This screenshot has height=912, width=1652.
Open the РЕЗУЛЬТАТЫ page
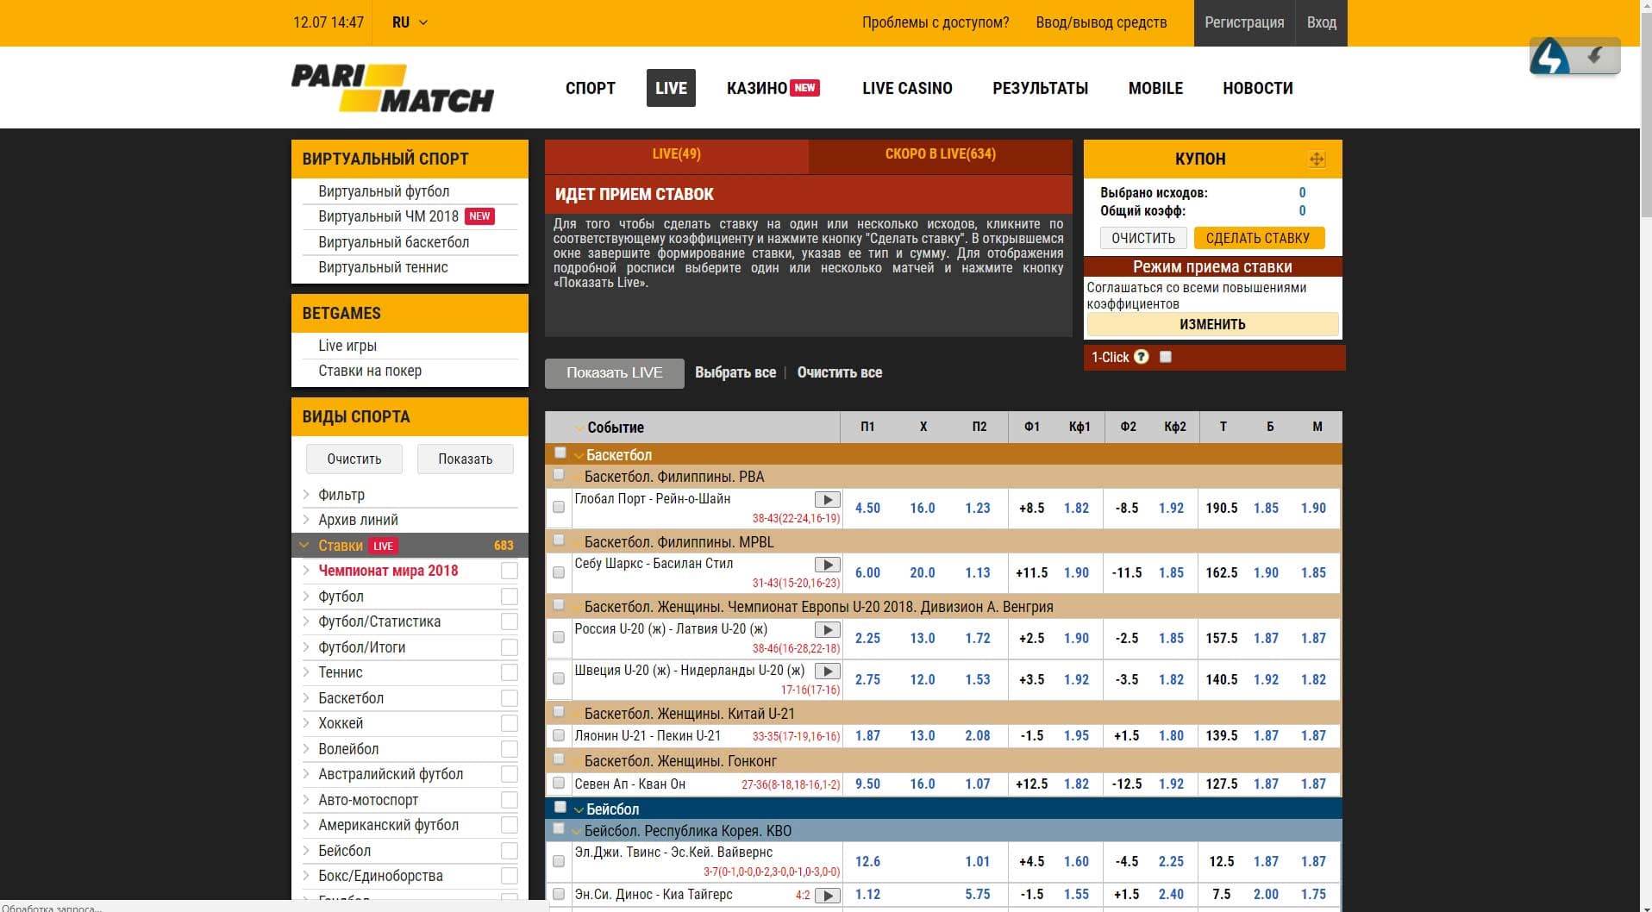tap(1040, 88)
